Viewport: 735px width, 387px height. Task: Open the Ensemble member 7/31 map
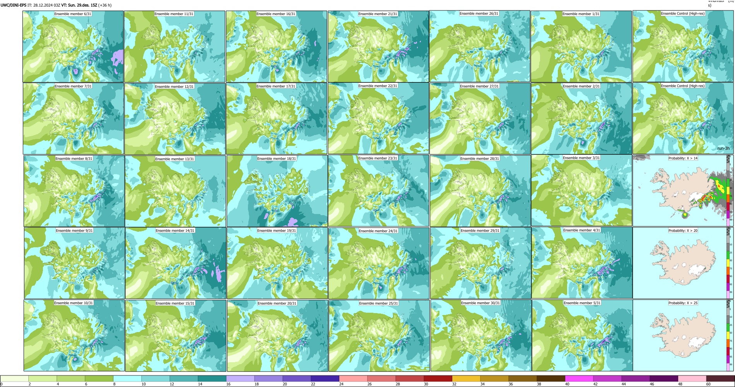73,118
